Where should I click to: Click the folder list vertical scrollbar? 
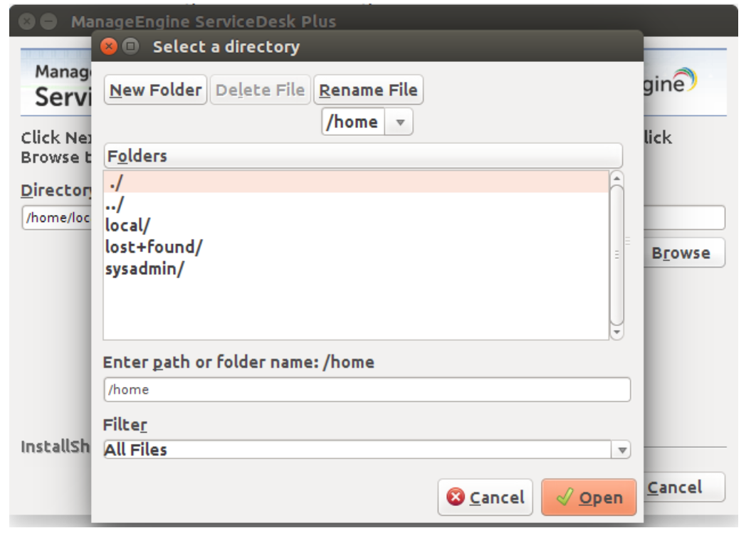[x=616, y=254]
